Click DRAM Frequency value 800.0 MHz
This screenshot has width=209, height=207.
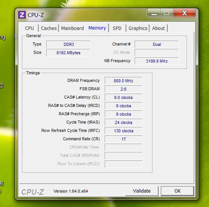[x=123, y=81]
